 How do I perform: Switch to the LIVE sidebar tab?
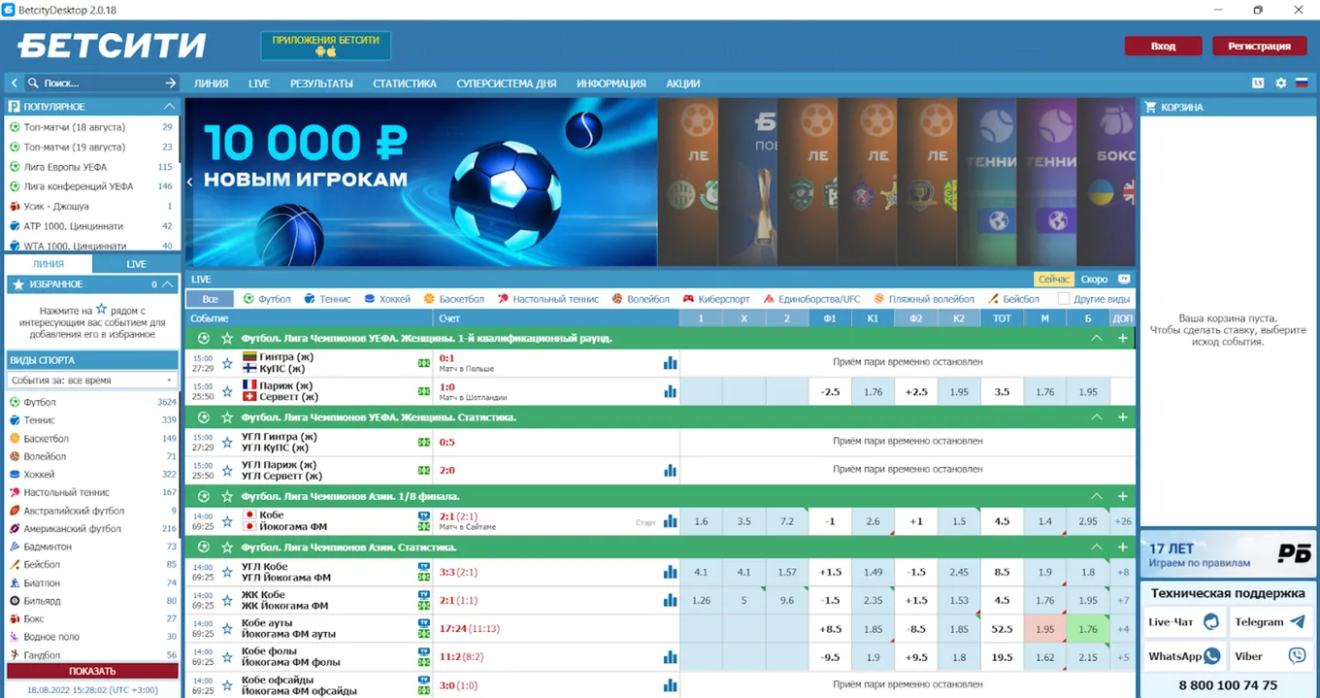(136, 264)
